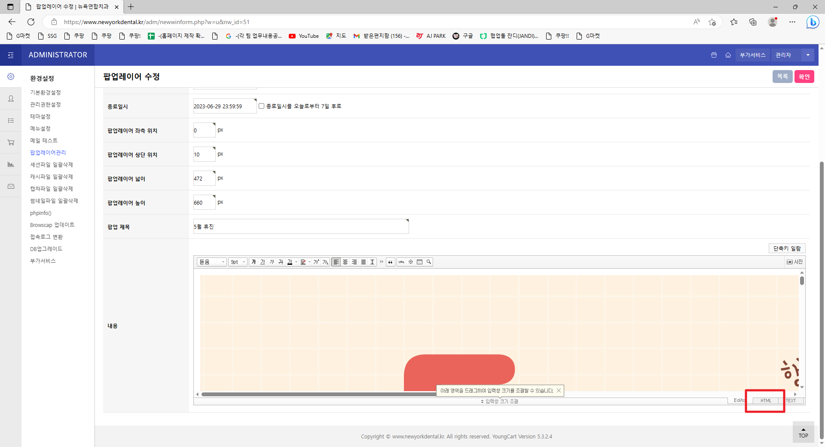Click the shopping cart sidebar icon
The image size is (825, 447).
11,142
